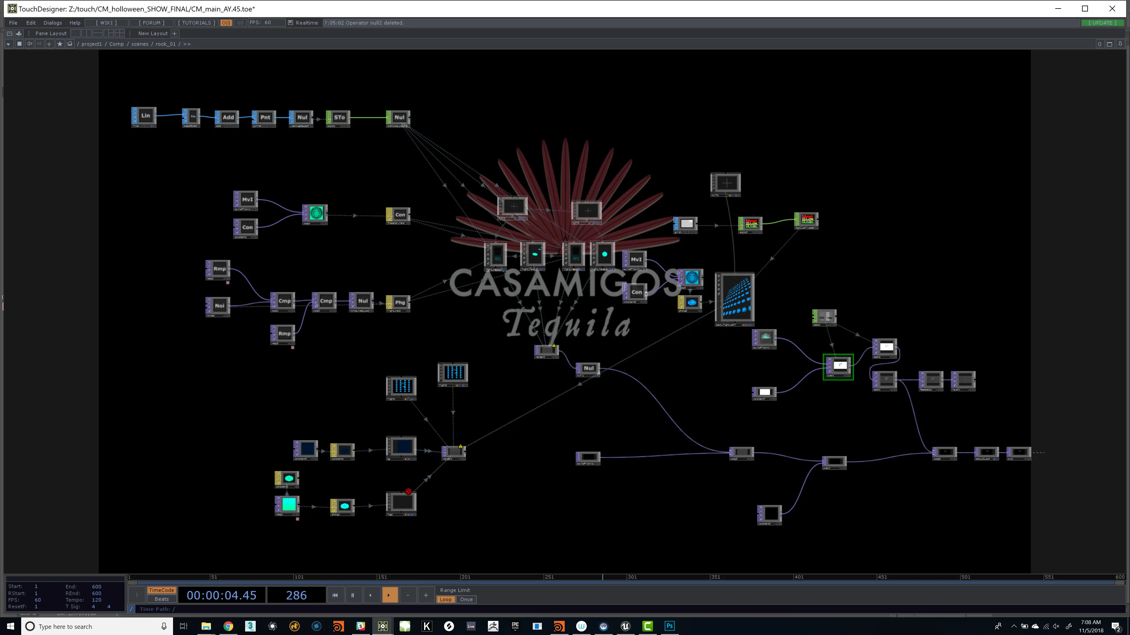Open the Edit menu
Image resolution: width=1130 pixels, height=635 pixels.
click(31, 23)
